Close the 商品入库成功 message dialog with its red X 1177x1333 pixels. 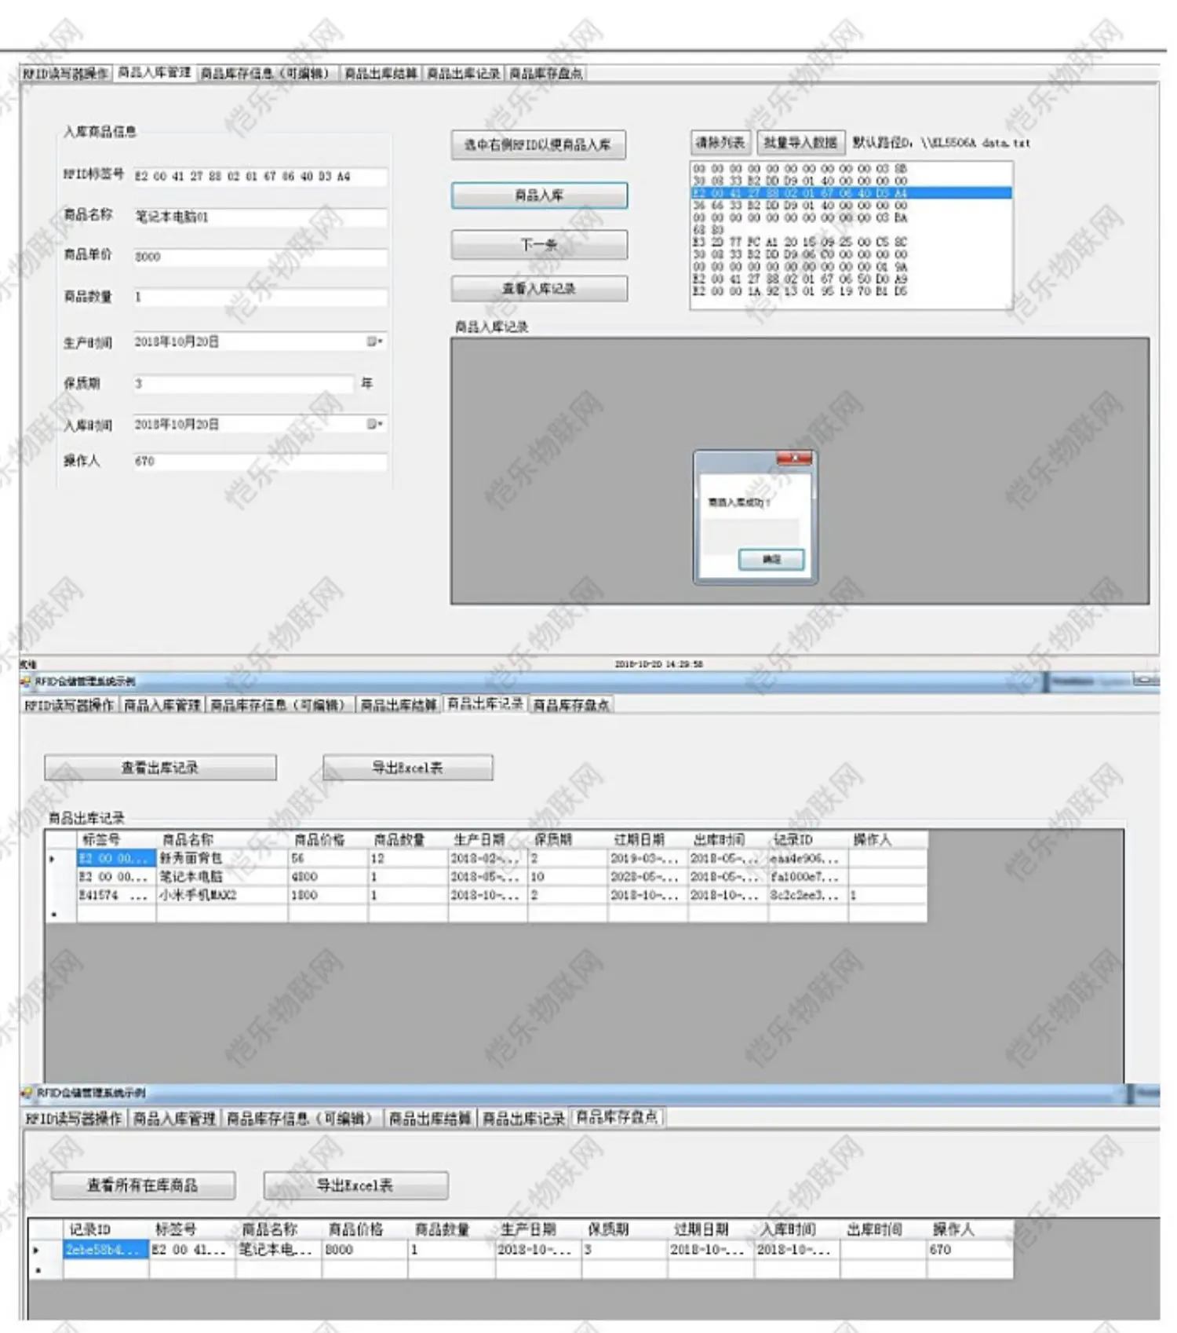click(x=794, y=458)
